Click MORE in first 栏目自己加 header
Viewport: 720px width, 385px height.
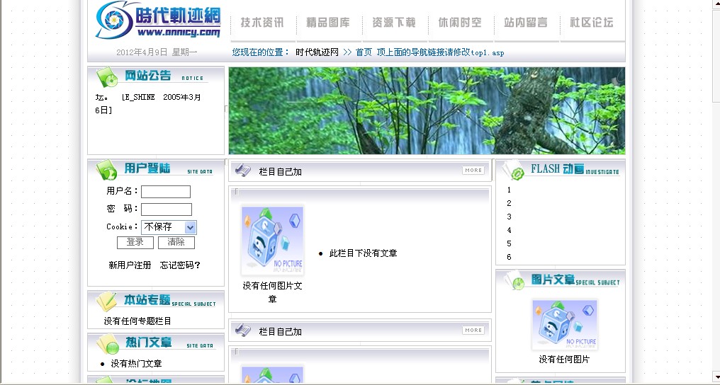[473, 170]
